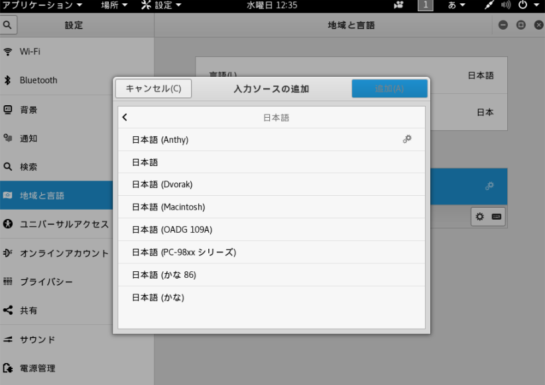545x385 pixels.
Task: Click the search icon in Settings sidebar
Action: pos(8,25)
